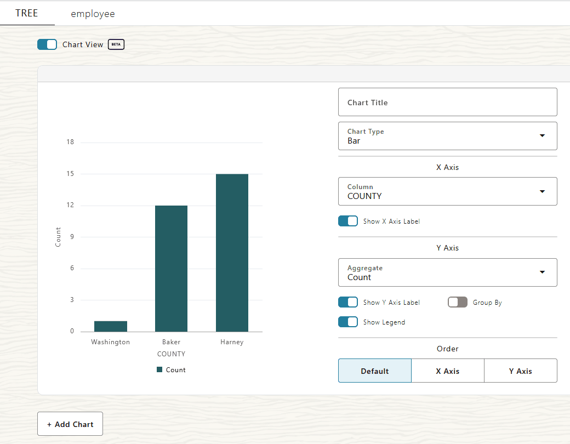Disable the Chart View toggle
Image resolution: width=570 pixels, height=444 pixels.
pos(47,44)
